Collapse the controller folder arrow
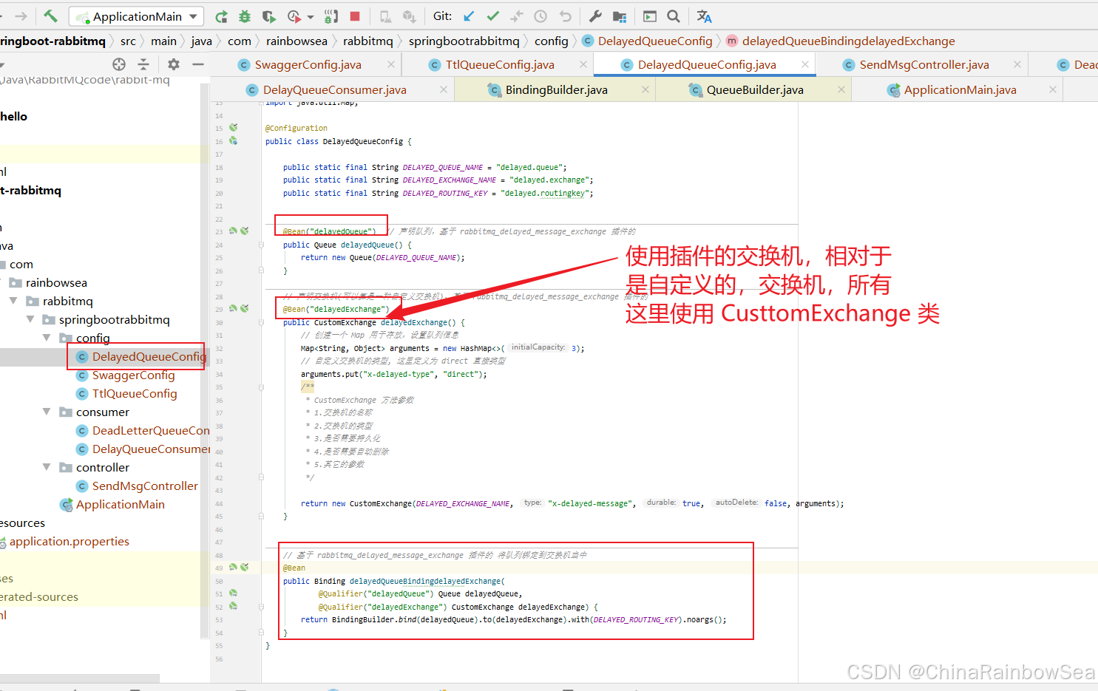 tap(47, 467)
